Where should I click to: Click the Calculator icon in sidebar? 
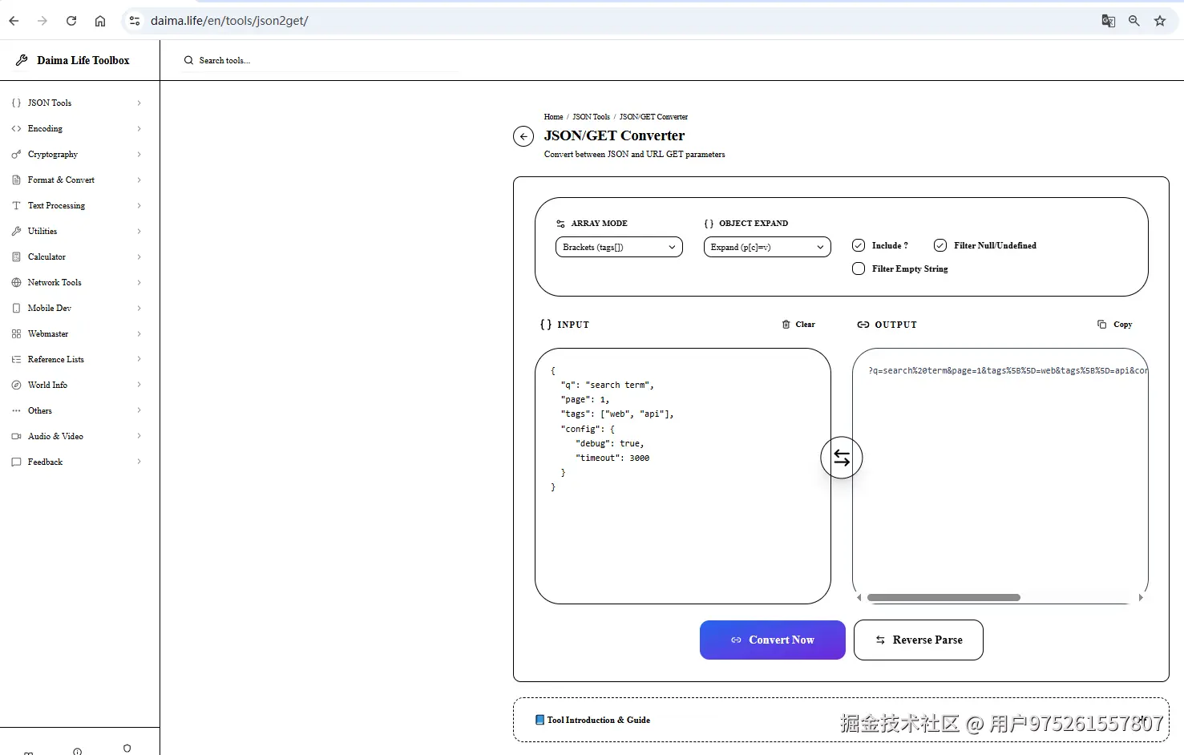click(x=16, y=256)
